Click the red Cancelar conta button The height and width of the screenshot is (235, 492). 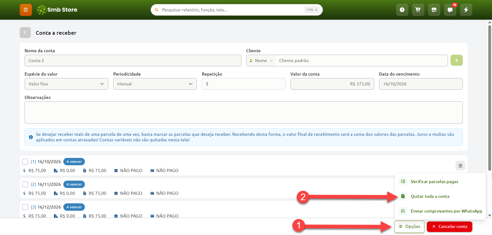pos(450,227)
